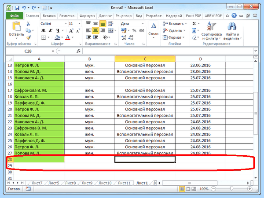The height and width of the screenshot is (198, 264).
Task: Toggle italic К formatting
Action: point(51,30)
